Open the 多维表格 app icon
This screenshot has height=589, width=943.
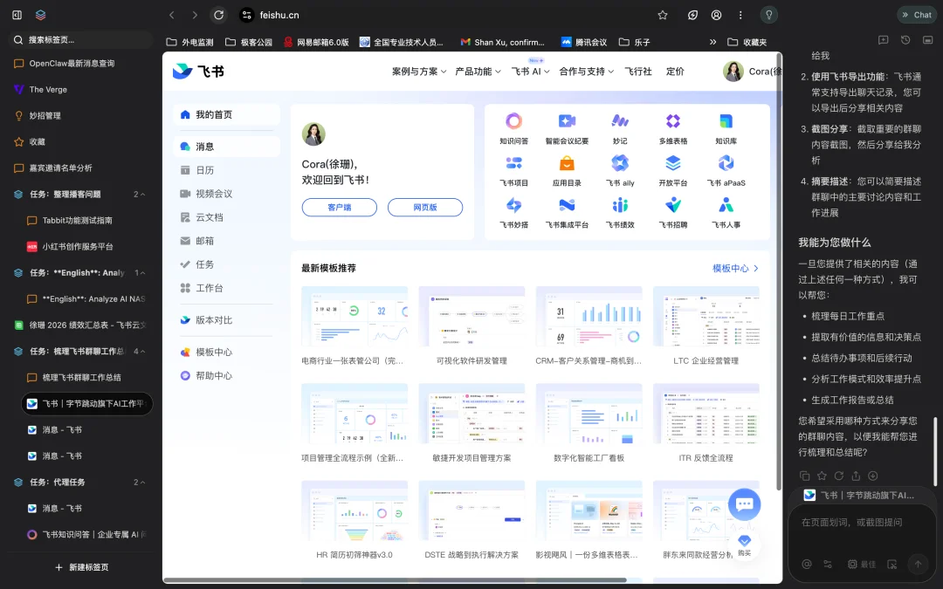coord(673,122)
